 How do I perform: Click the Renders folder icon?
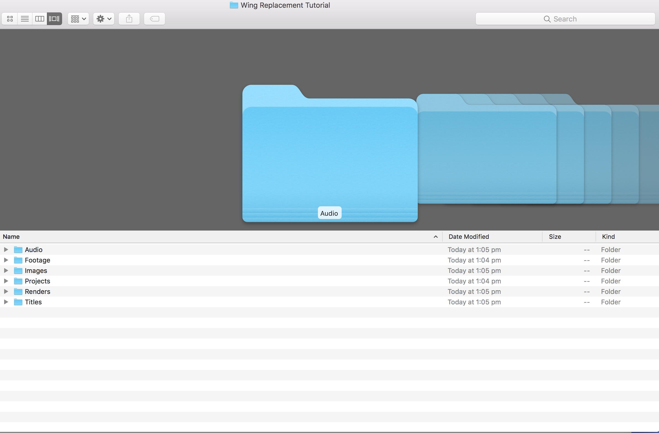[18, 291]
